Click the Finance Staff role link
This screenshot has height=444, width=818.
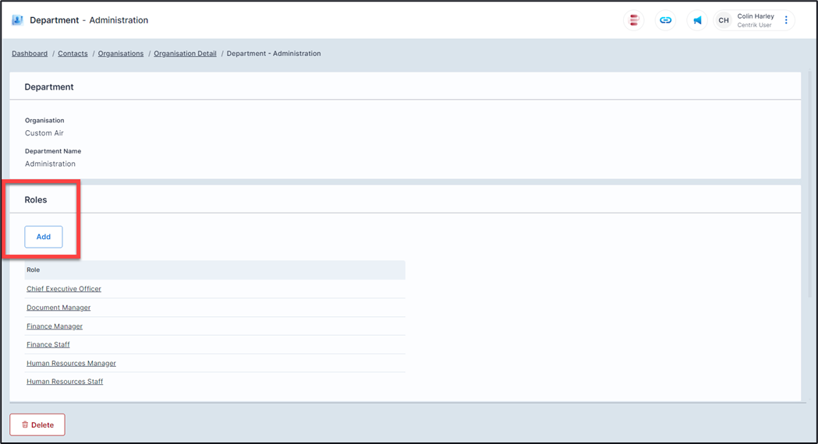[48, 344]
